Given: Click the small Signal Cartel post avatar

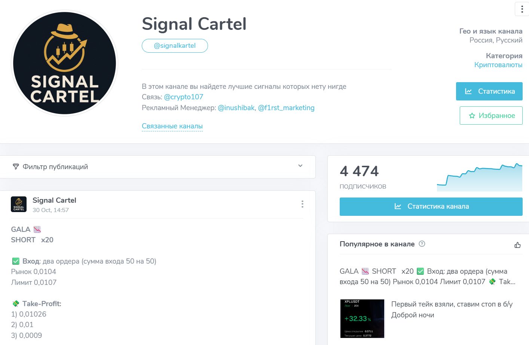Looking at the screenshot, I should pos(19,204).
